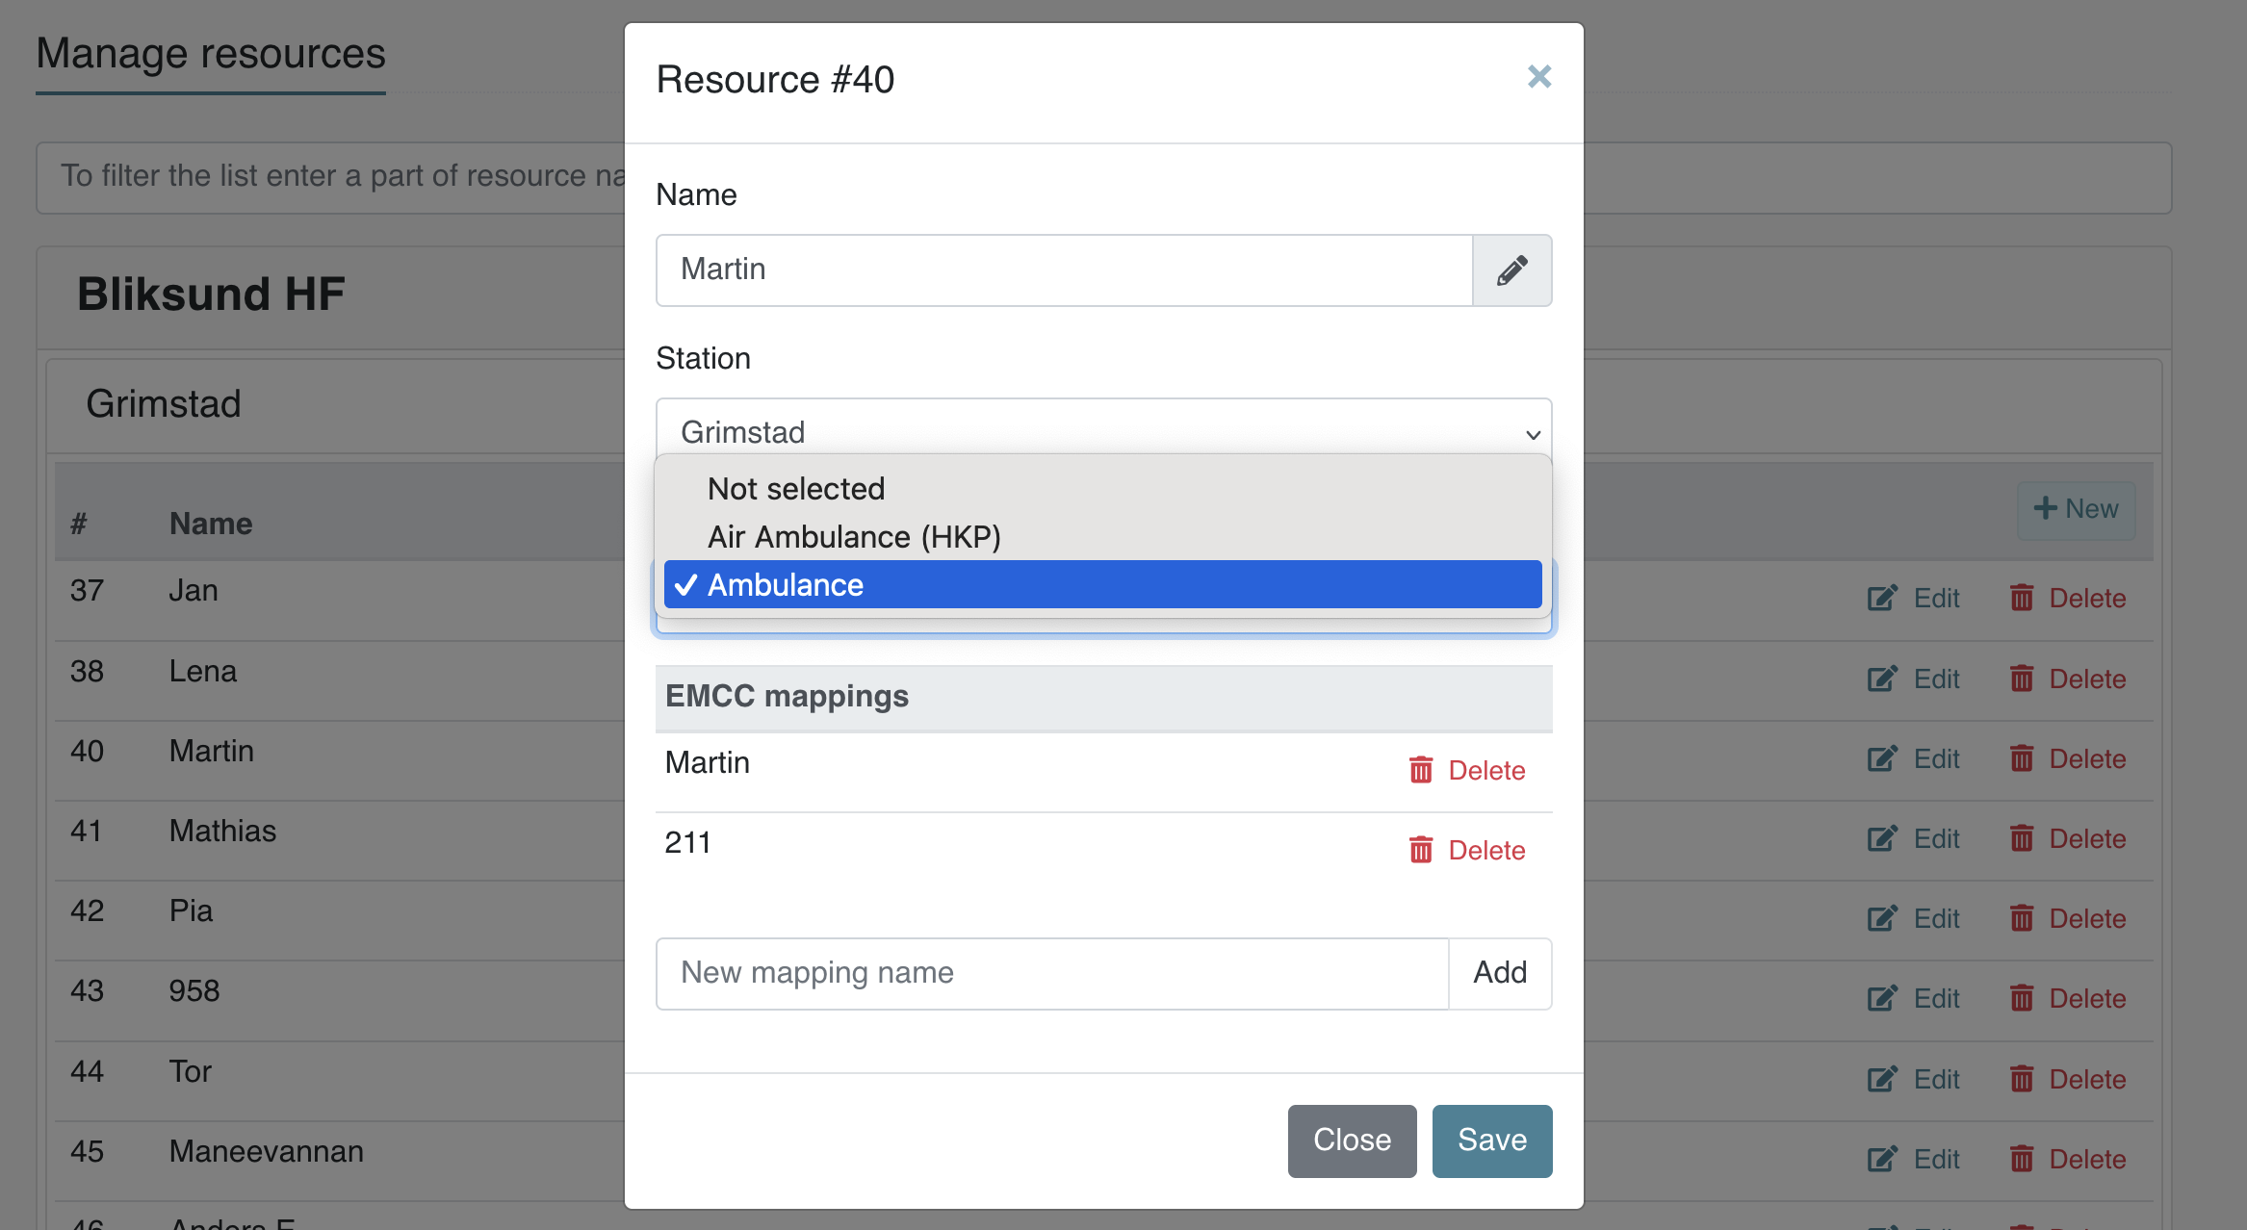Viewport: 2247px width, 1230px height.
Task: Click the X to close Resource #40
Action: click(x=1539, y=76)
